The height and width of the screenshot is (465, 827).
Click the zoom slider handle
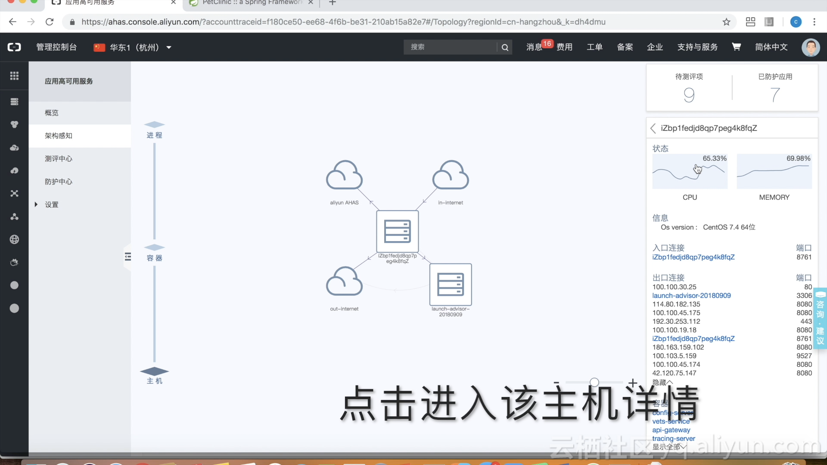tap(594, 382)
